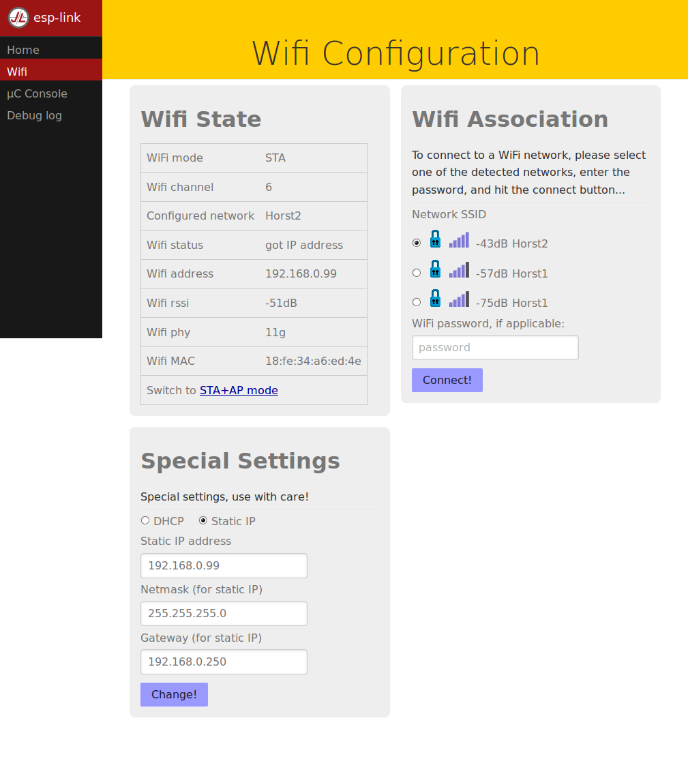
Task: Click the '-75dB Horst1' network label
Action: [512, 303]
